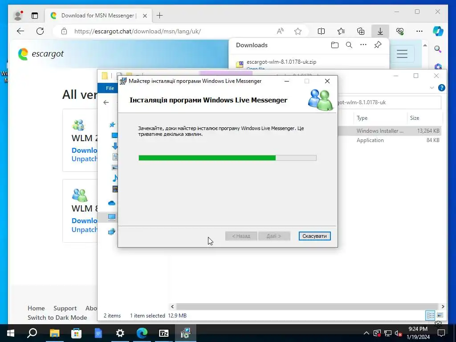The width and height of the screenshot is (456, 342).
Task: Click the File tab in File Explorer
Action: pyautogui.click(x=110, y=88)
